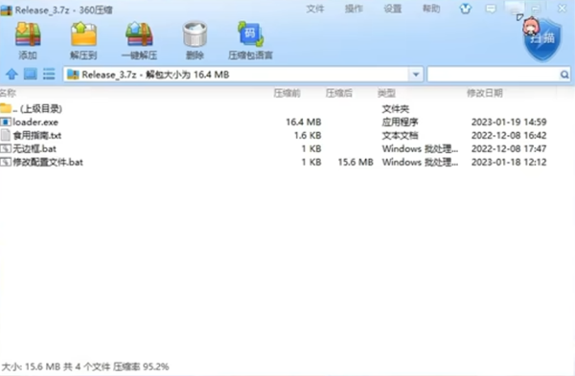The height and width of the screenshot is (376, 575).
Task: Click the 360压缩 app icon in title bar
Action: click(x=7, y=10)
